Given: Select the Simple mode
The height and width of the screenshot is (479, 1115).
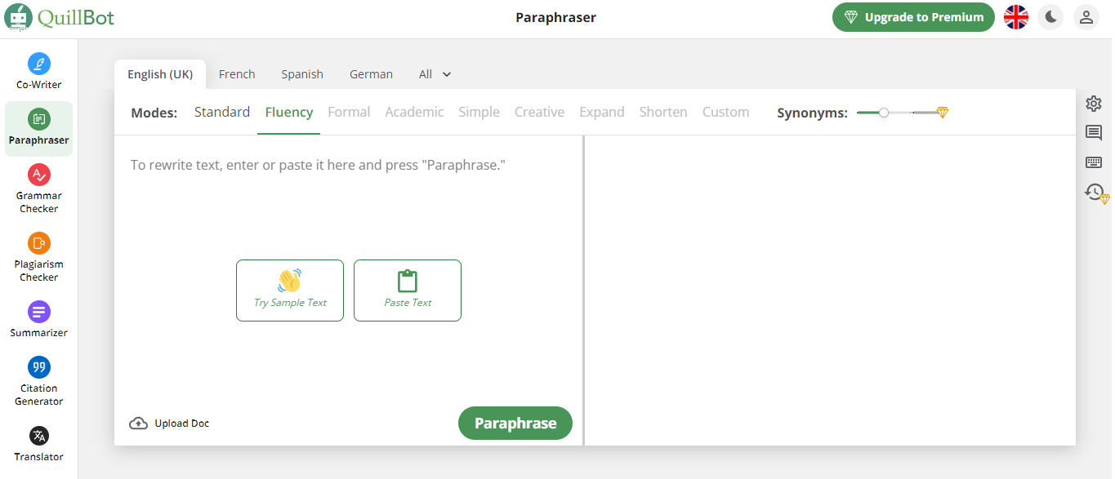Looking at the screenshot, I should click(479, 112).
